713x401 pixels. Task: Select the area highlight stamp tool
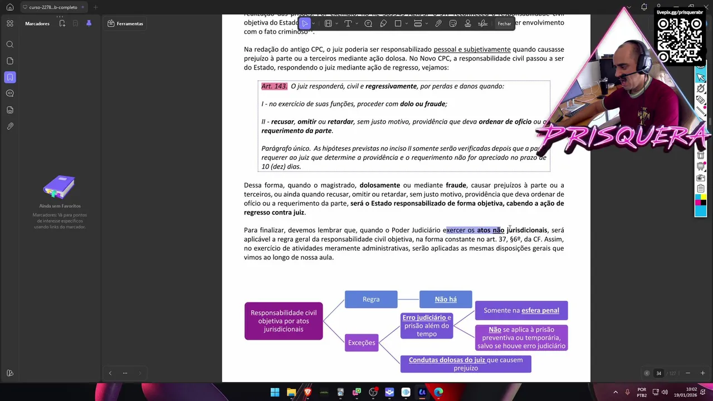click(x=418, y=23)
